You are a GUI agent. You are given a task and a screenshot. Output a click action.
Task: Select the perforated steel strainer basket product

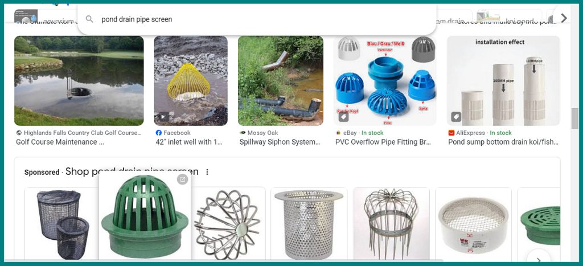pyautogui.click(x=309, y=223)
